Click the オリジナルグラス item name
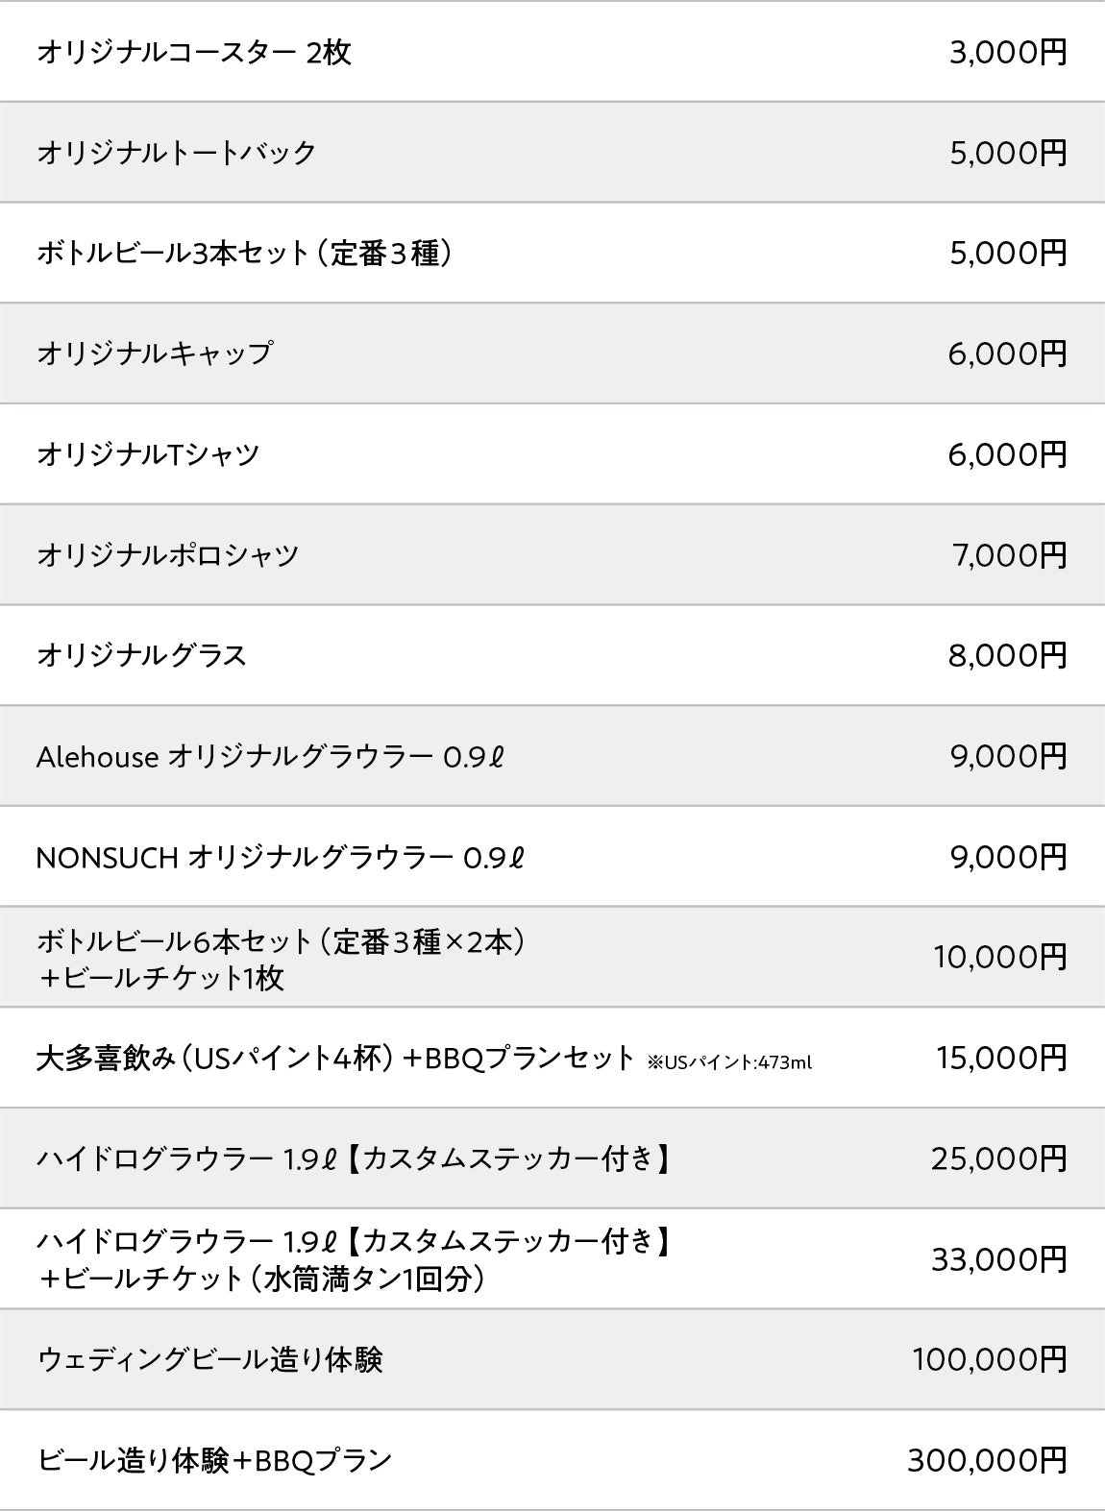 pos(141,655)
